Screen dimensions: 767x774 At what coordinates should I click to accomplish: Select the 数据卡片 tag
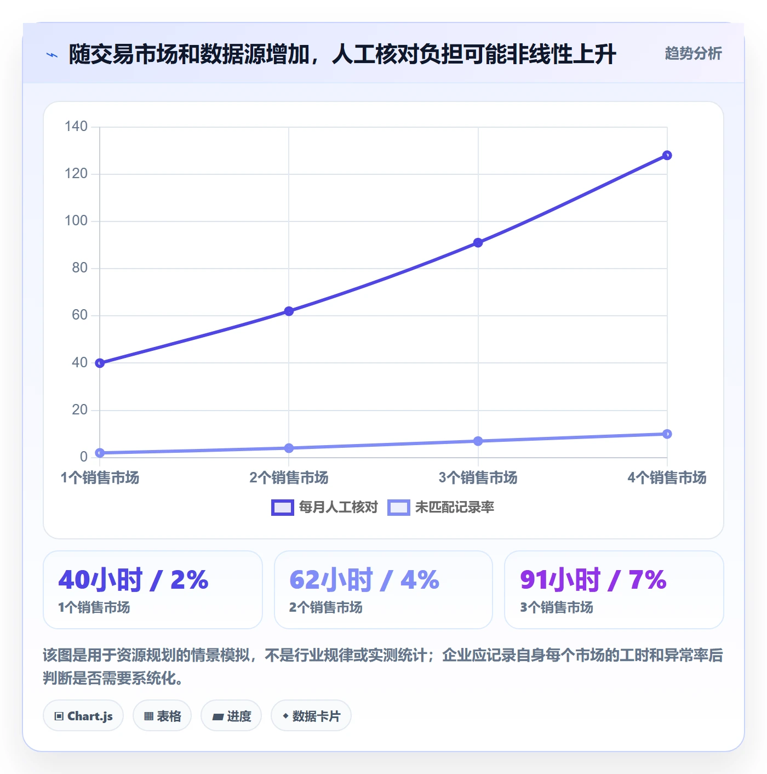click(x=311, y=716)
